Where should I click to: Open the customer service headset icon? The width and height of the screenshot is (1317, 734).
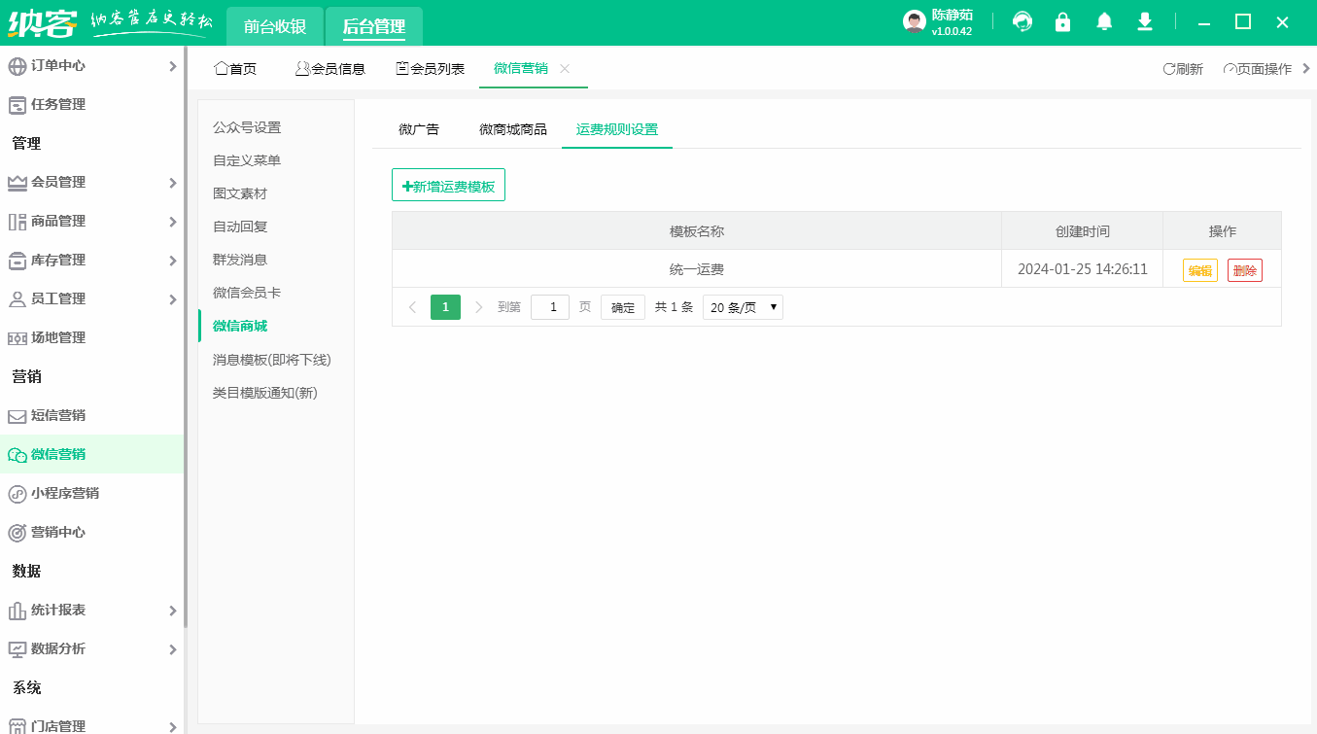tap(1022, 20)
